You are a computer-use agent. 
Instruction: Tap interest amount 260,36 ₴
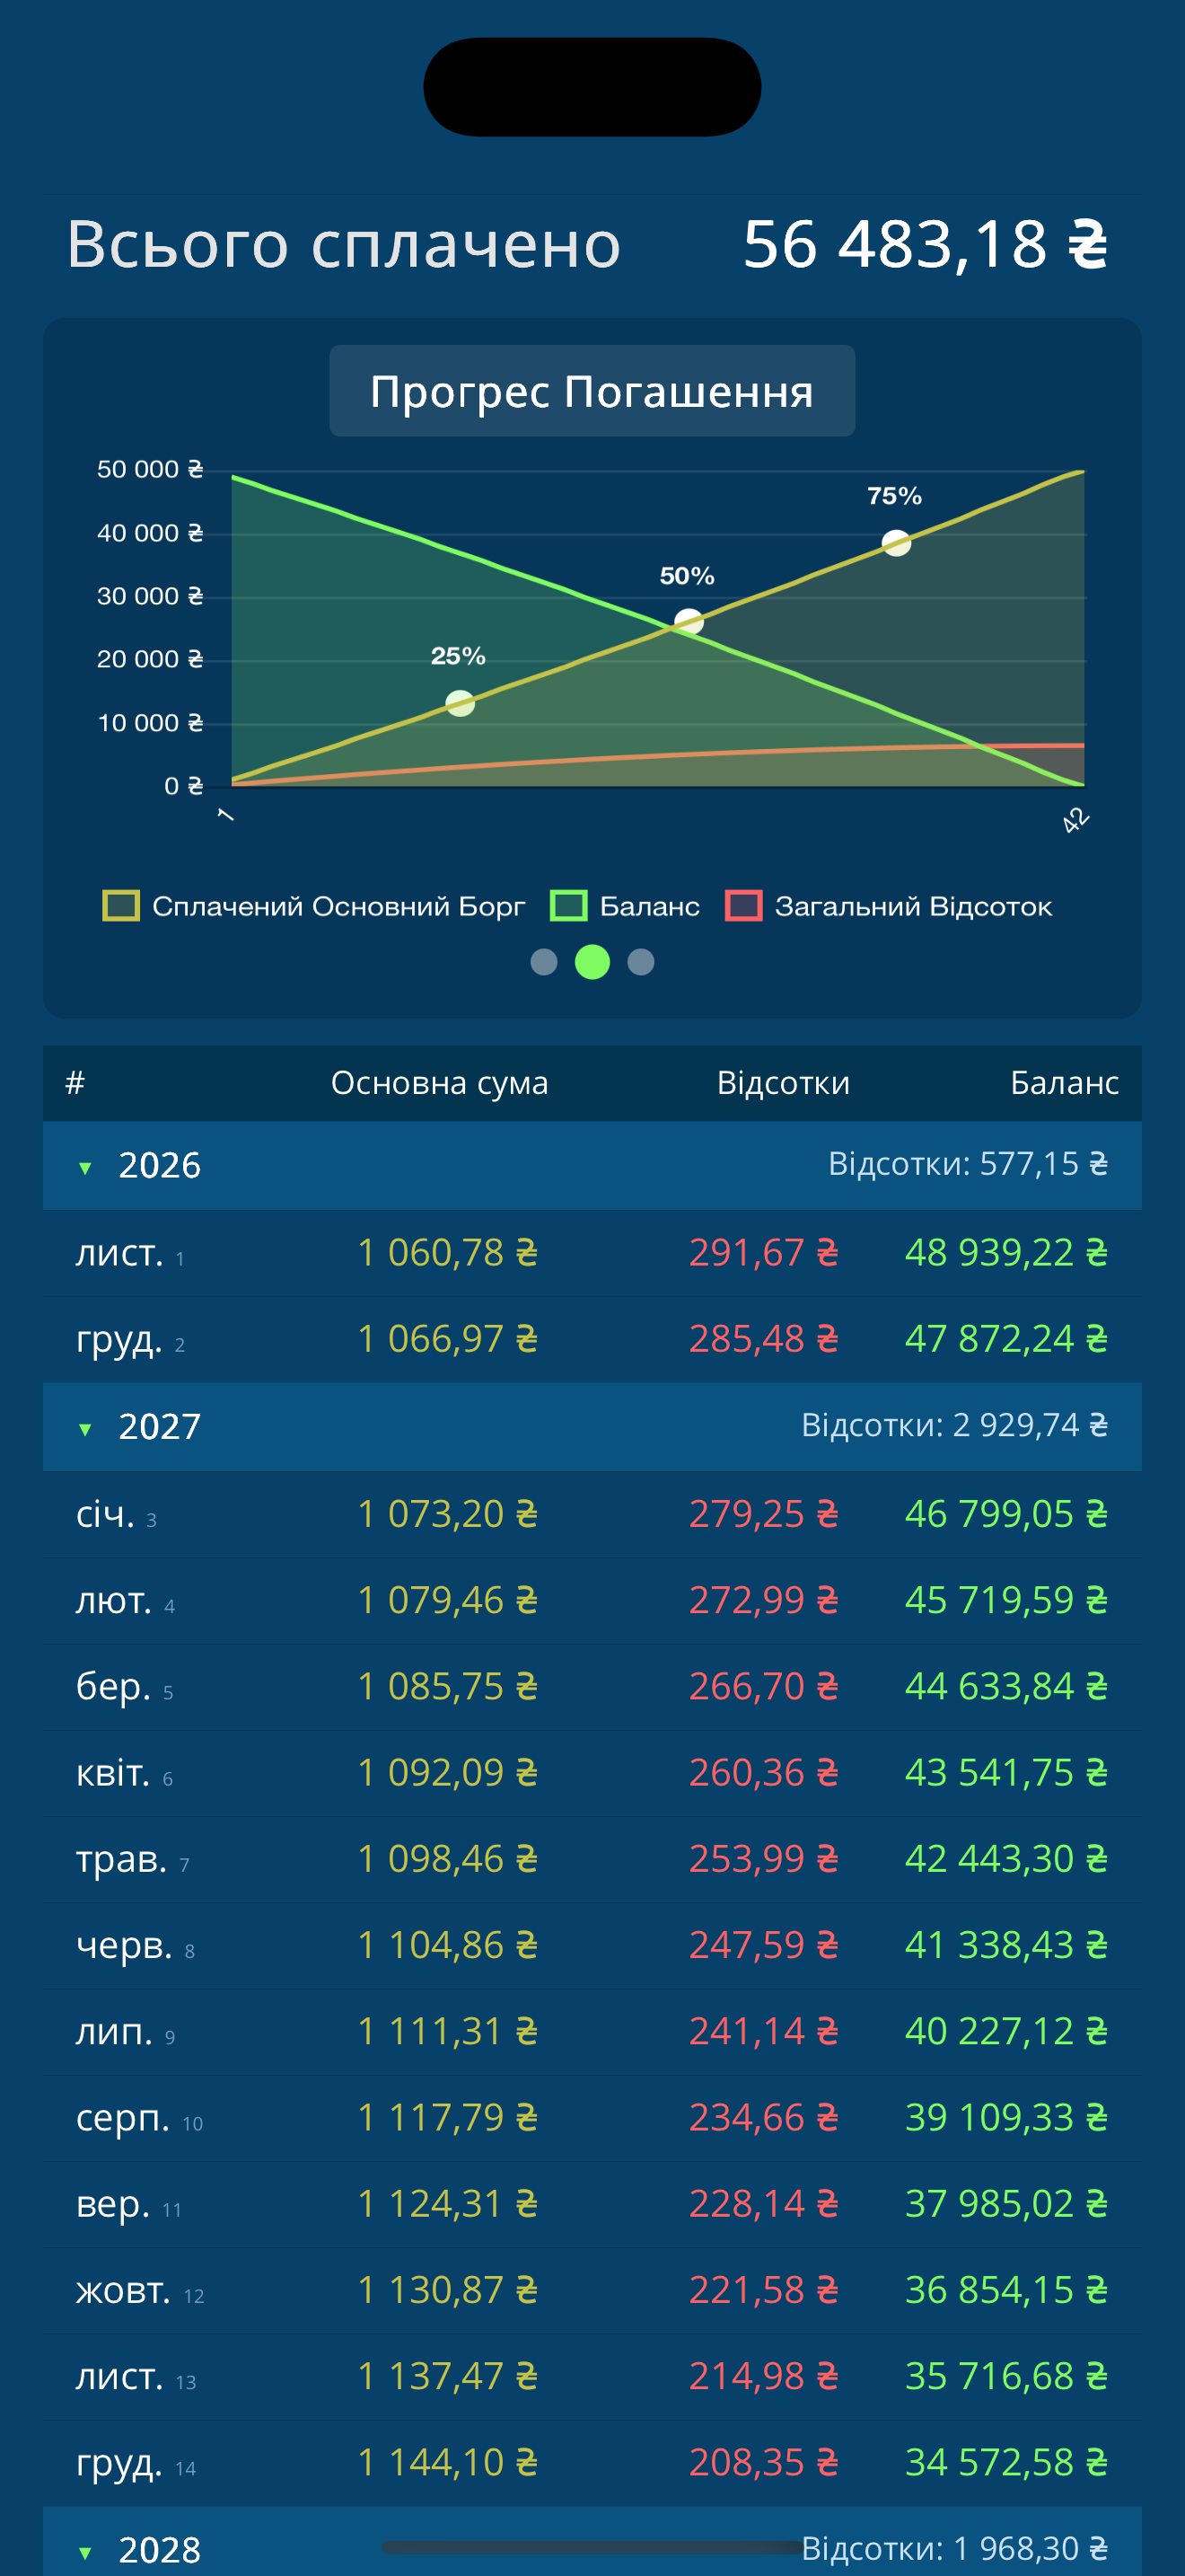click(763, 1773)
